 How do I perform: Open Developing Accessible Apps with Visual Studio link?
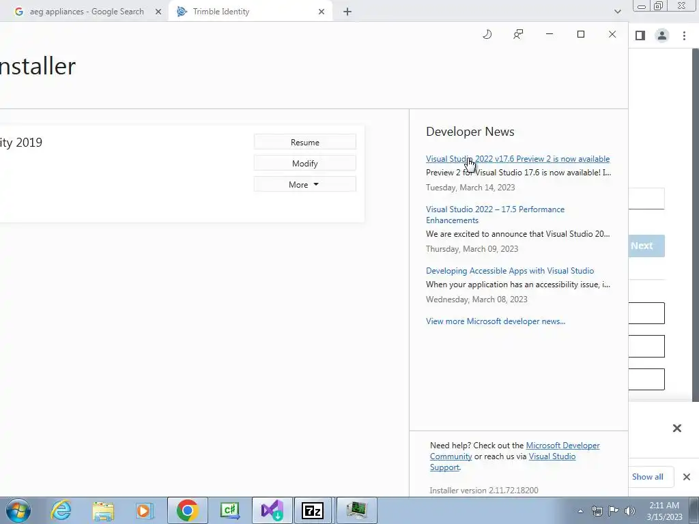pos(509,271)
